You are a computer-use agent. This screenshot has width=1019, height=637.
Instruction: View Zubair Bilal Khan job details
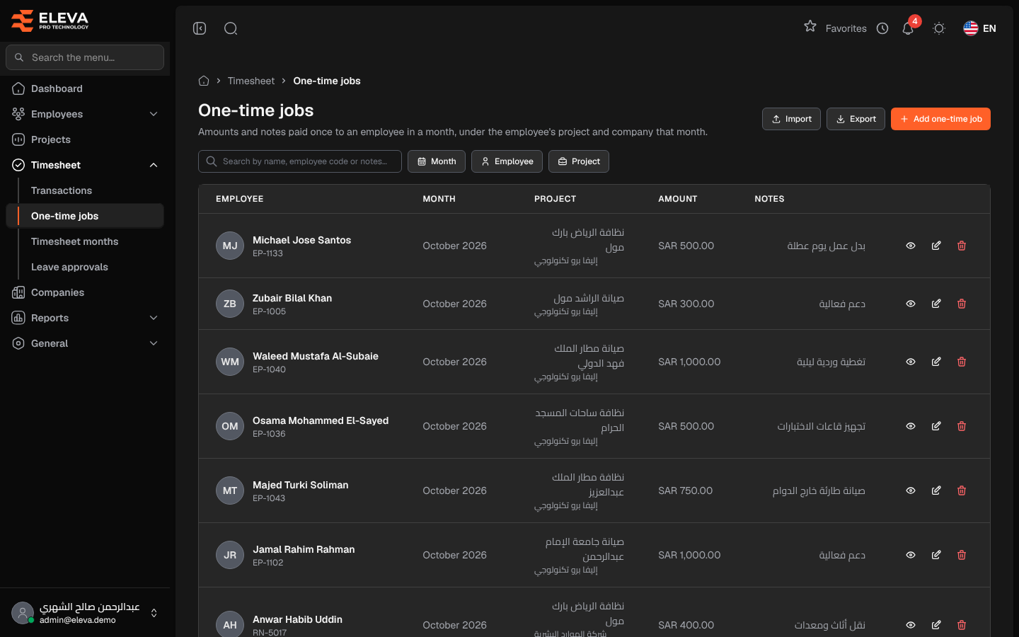click(911, 304)
